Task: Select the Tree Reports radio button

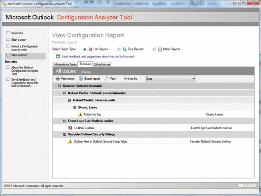Action: coord(119,49)
